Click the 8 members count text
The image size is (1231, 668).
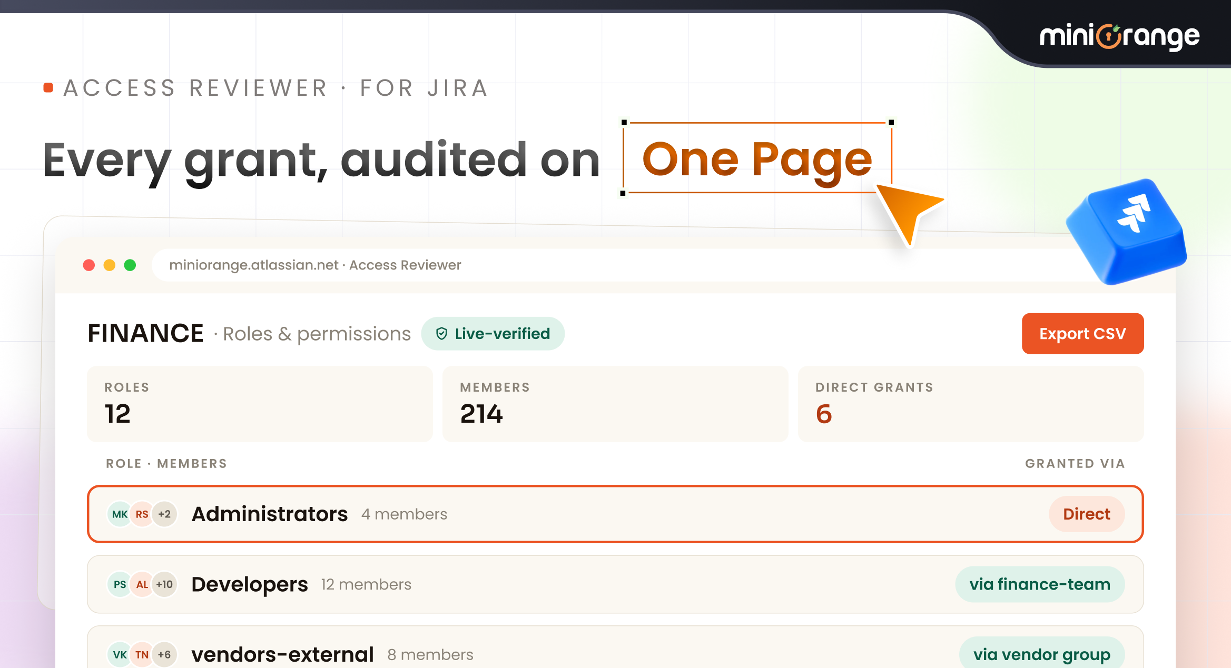(430, 655)
